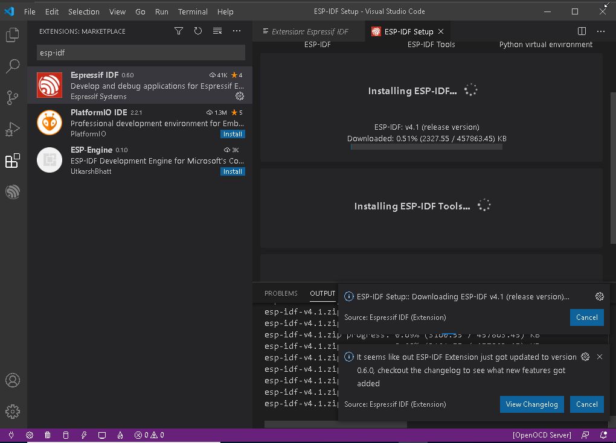Open Espressif IDF extension manage gear
The height and width of the screenshot is (443, 616).
click(x=240, y=96)
